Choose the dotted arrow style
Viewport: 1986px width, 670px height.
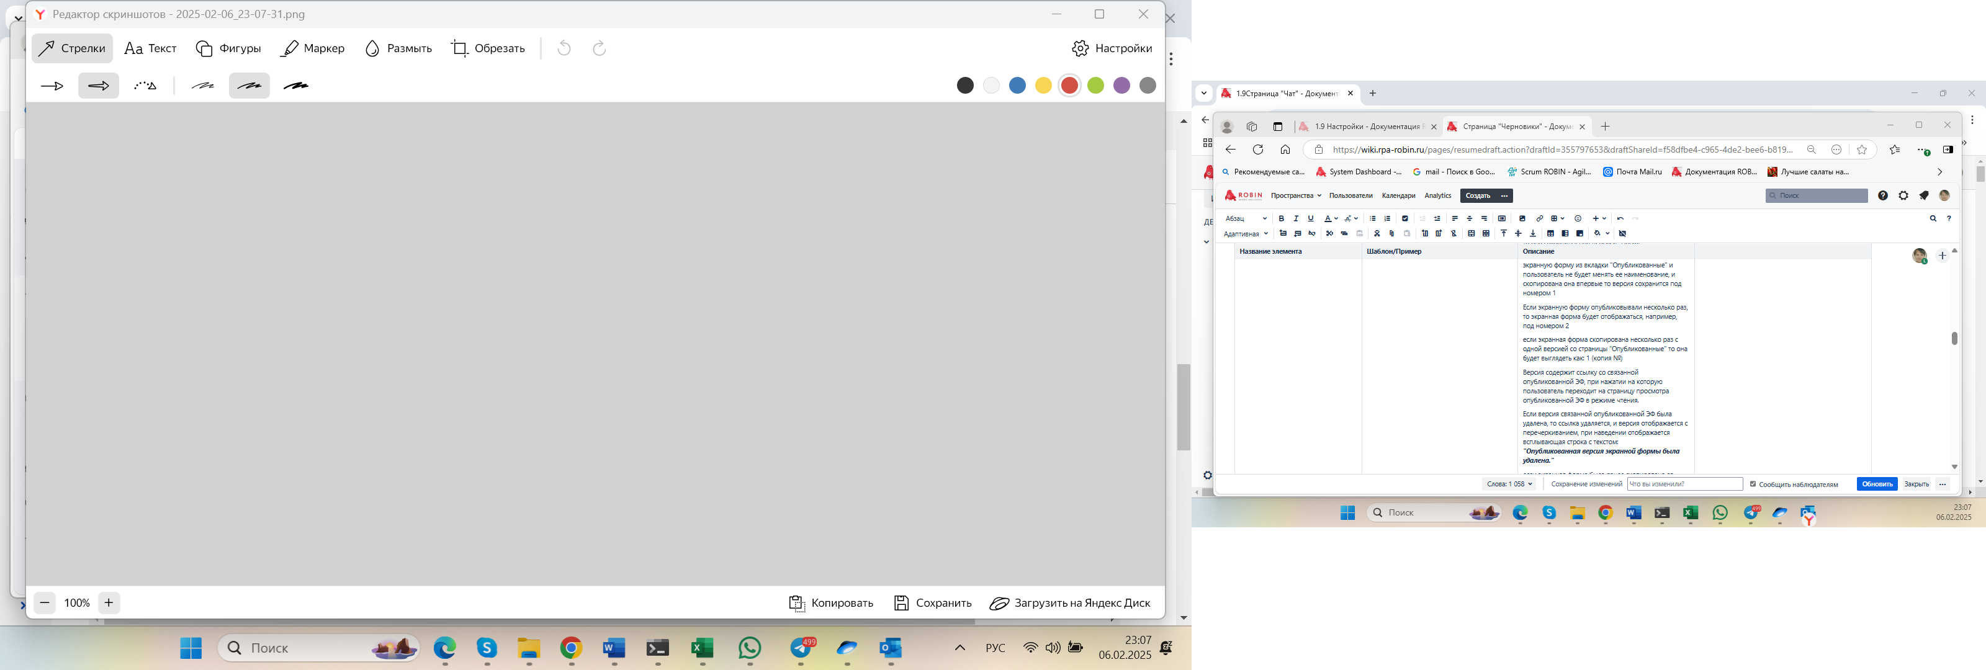146,86
